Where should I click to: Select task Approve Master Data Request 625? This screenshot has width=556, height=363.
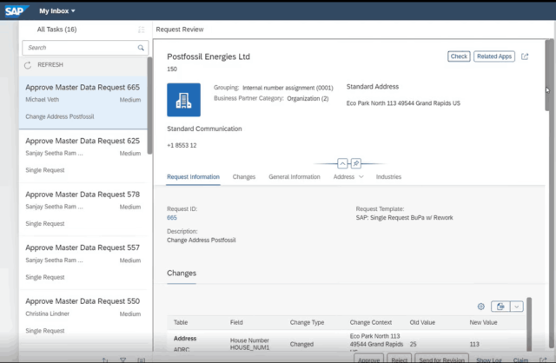click(83, 155)
